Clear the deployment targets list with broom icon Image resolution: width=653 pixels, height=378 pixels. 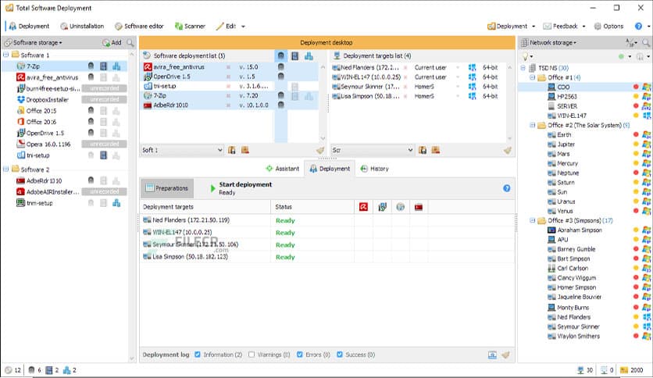click(x=507, y=150)
